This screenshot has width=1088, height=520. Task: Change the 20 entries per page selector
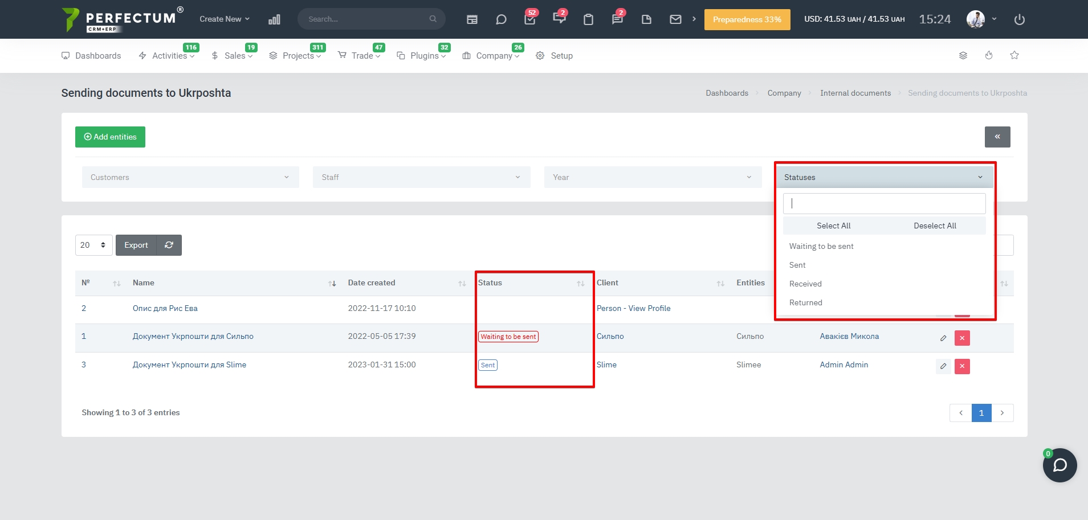click(x=93, y=245)
